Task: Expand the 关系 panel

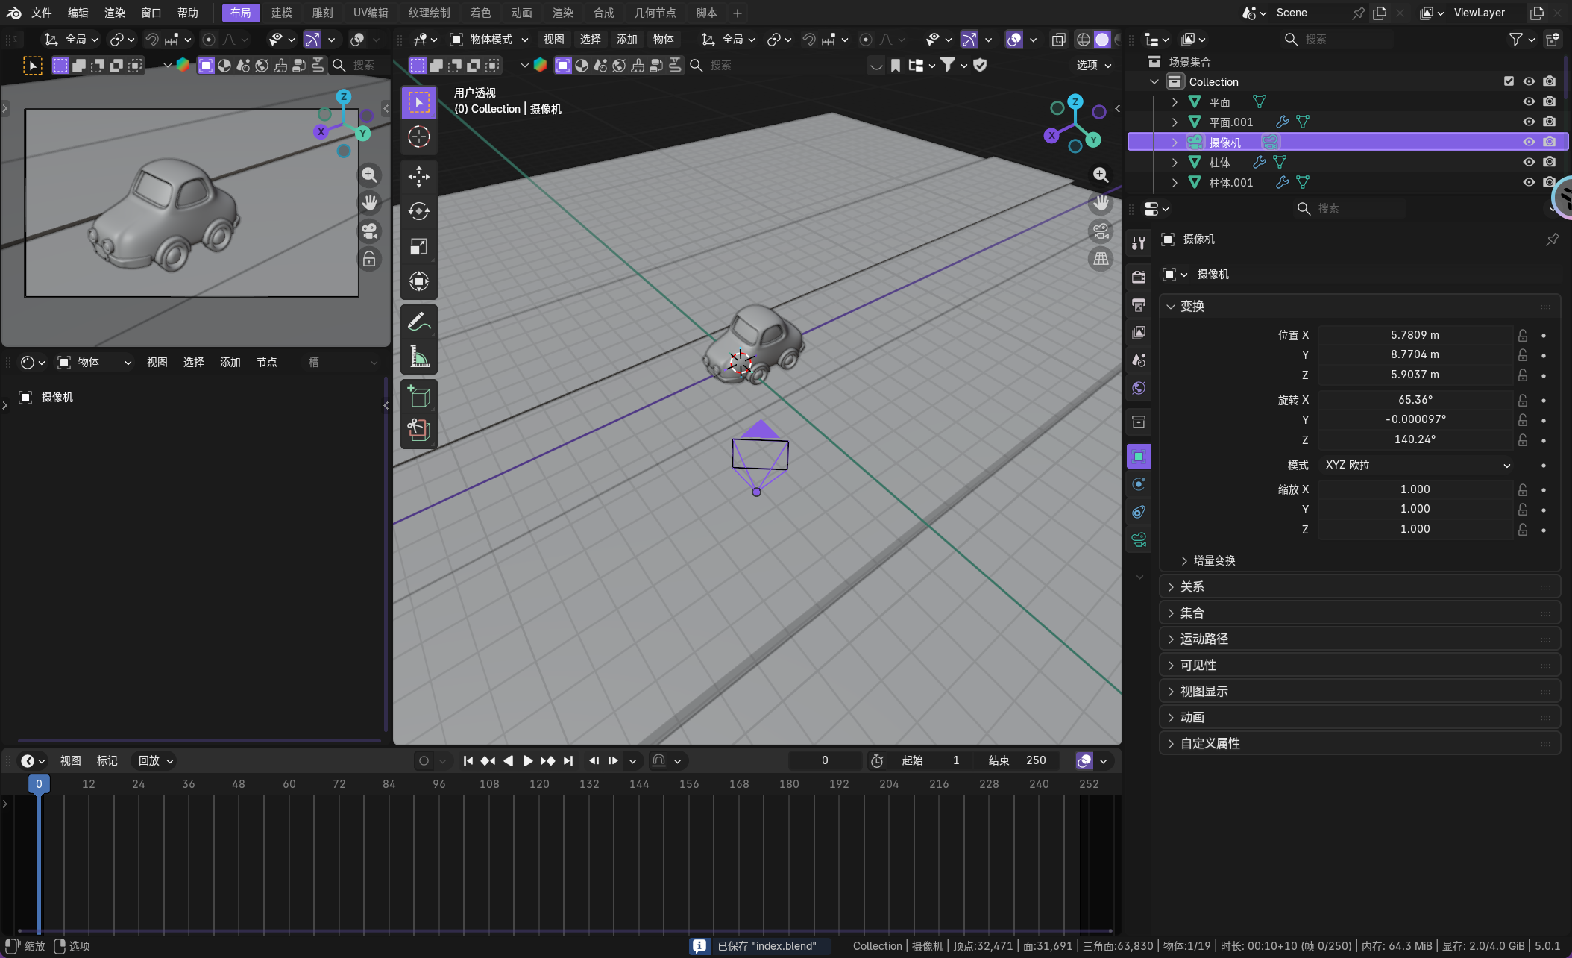Action: tap(1192, 587)
